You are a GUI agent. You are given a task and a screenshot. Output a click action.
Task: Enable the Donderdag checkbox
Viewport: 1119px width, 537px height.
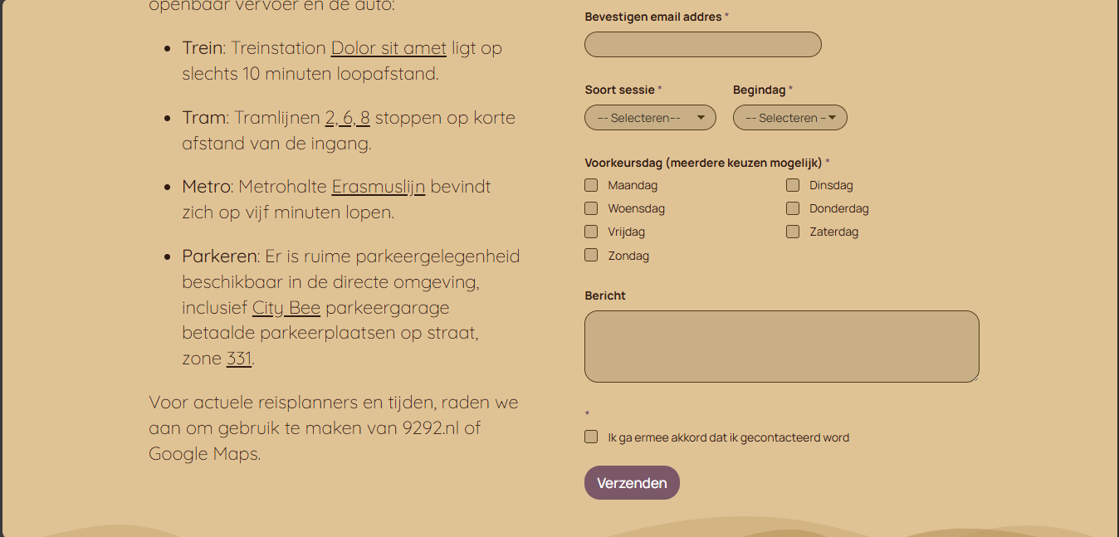[793, 208]
